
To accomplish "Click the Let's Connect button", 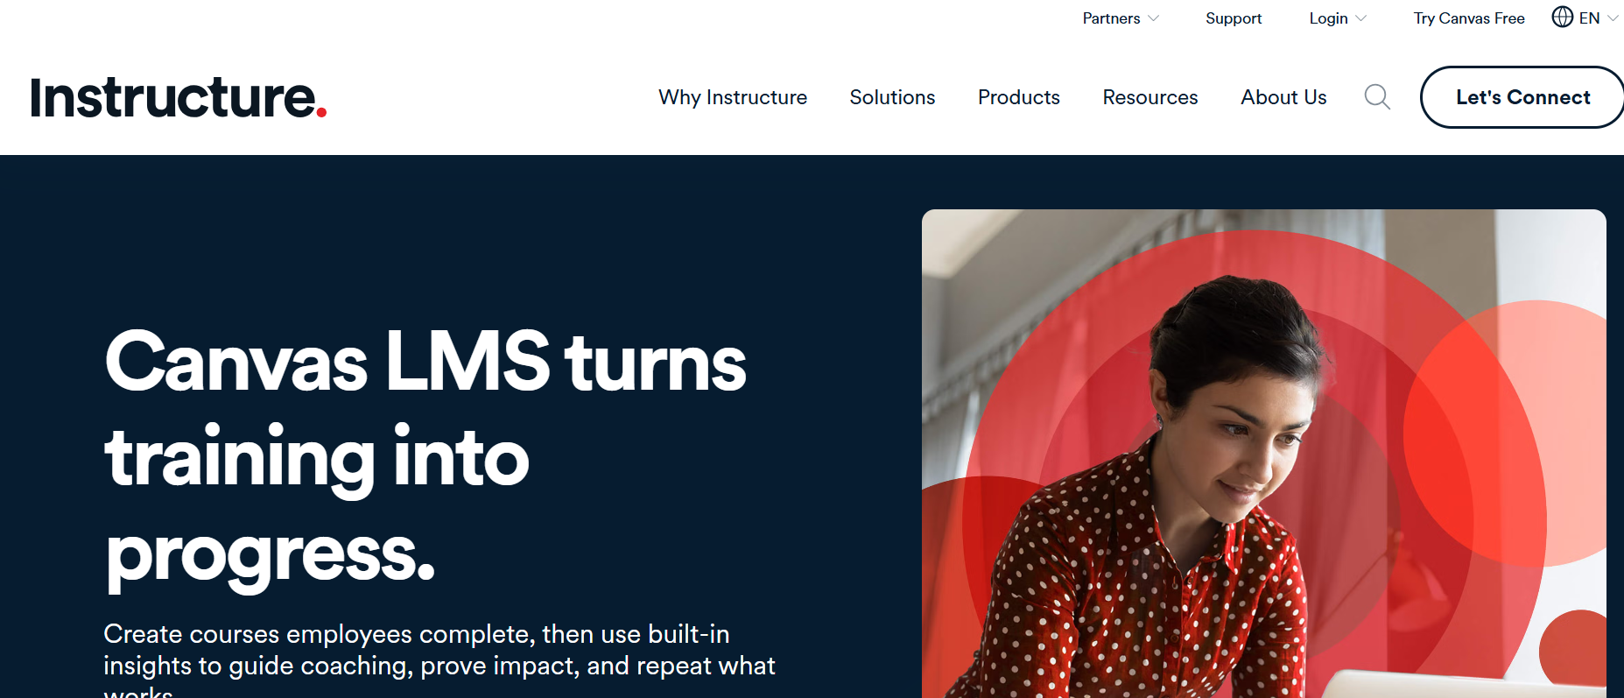I will point(1522,97).
